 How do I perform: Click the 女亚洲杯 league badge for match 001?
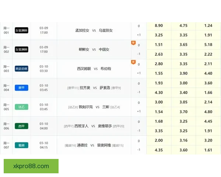[21, 30]
